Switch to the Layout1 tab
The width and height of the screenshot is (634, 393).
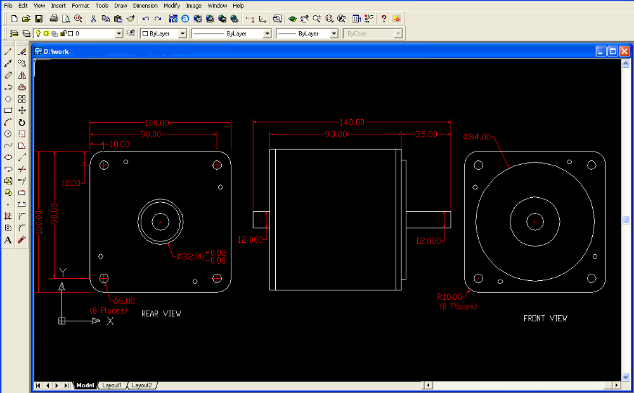click(112, 385)
